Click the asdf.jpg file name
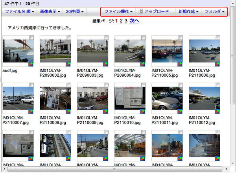This screenshot has width=236, height=173. pos(10,70)
